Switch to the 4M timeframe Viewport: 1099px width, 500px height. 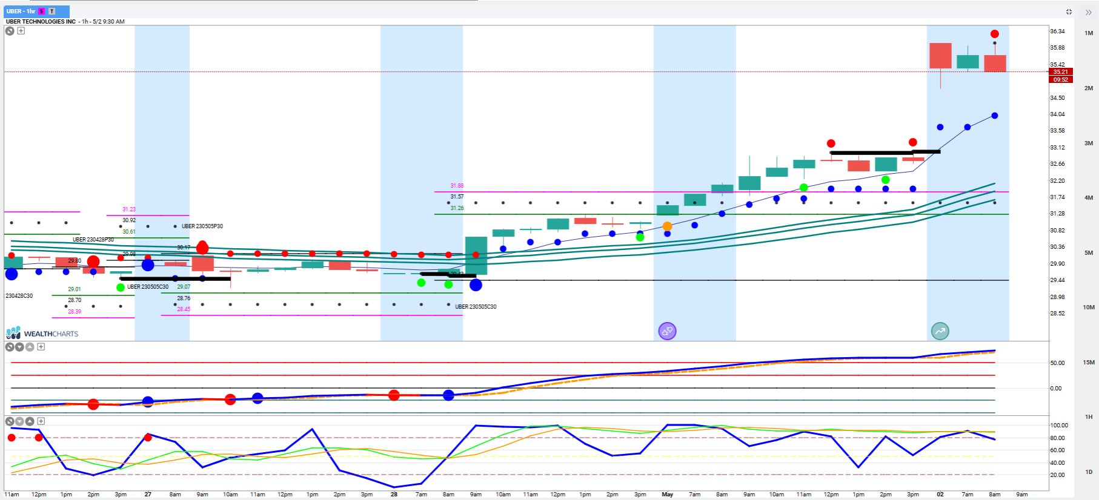[1089, 198]
